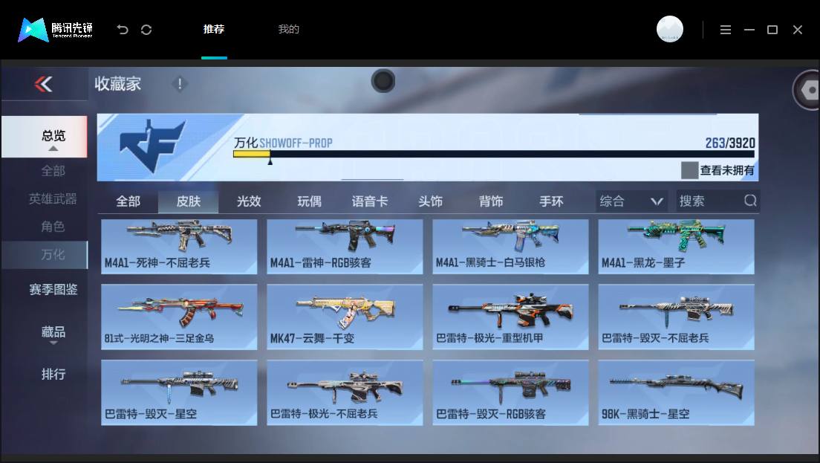Select the 光效 filter tab

pyautogui.click(x=249, y=201)
